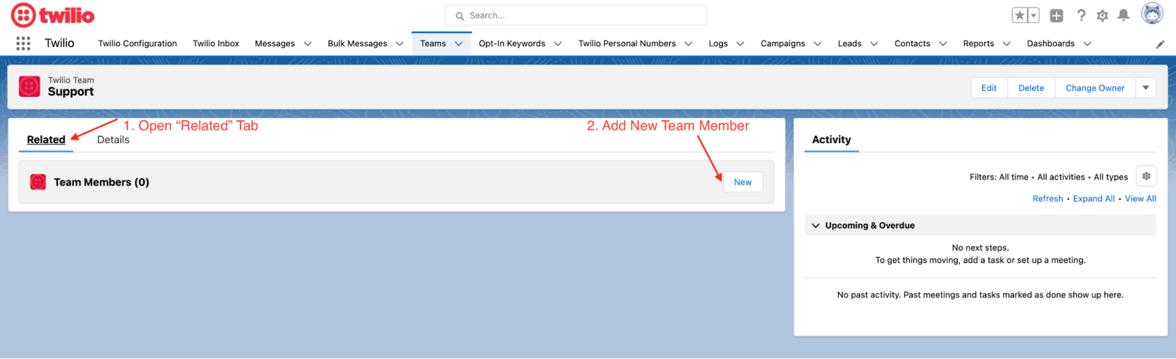Click into the global Search field
Image resolution: width=1176 pixels, height=359 pixels.
[576, 15]
